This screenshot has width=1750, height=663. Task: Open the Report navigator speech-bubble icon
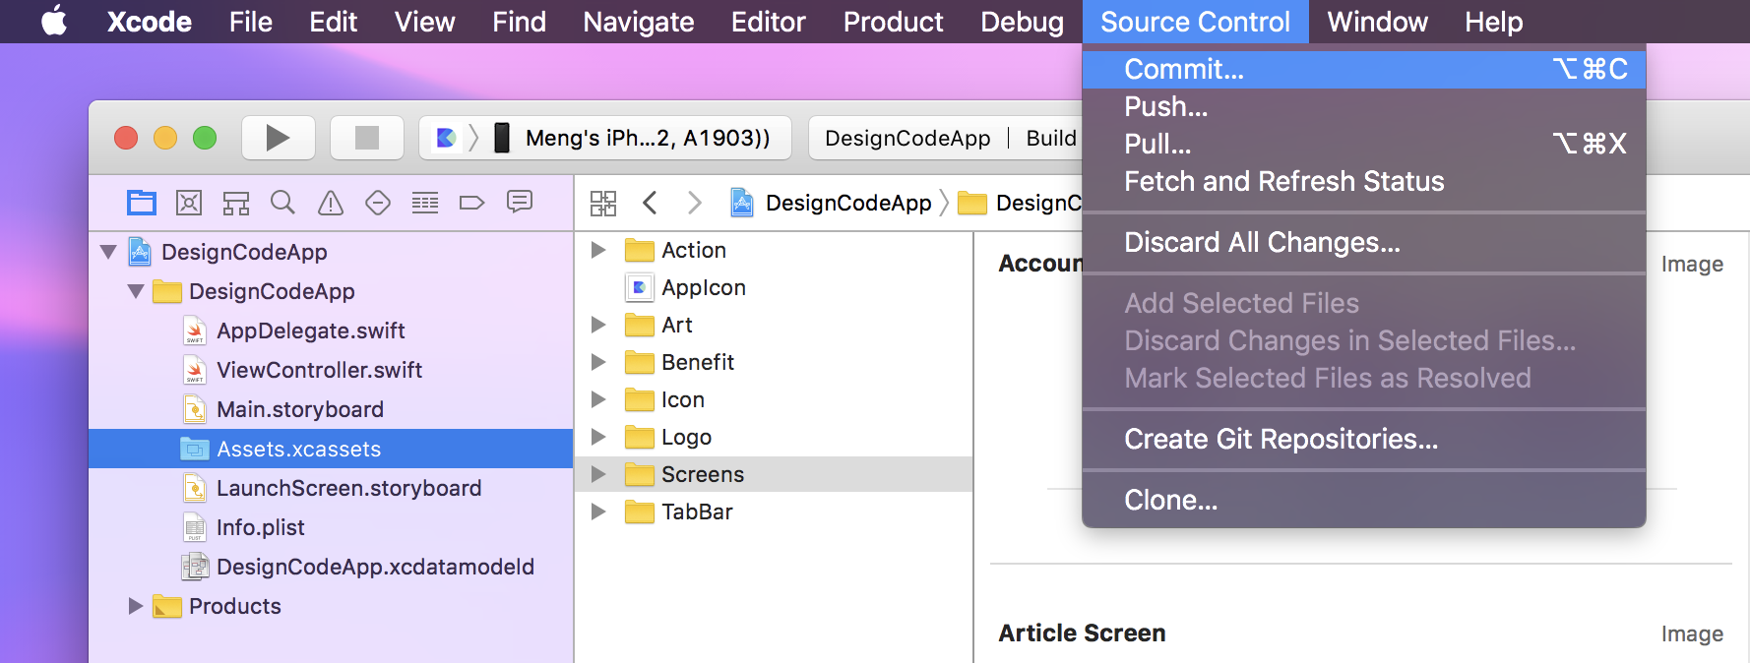coord(520,203)
